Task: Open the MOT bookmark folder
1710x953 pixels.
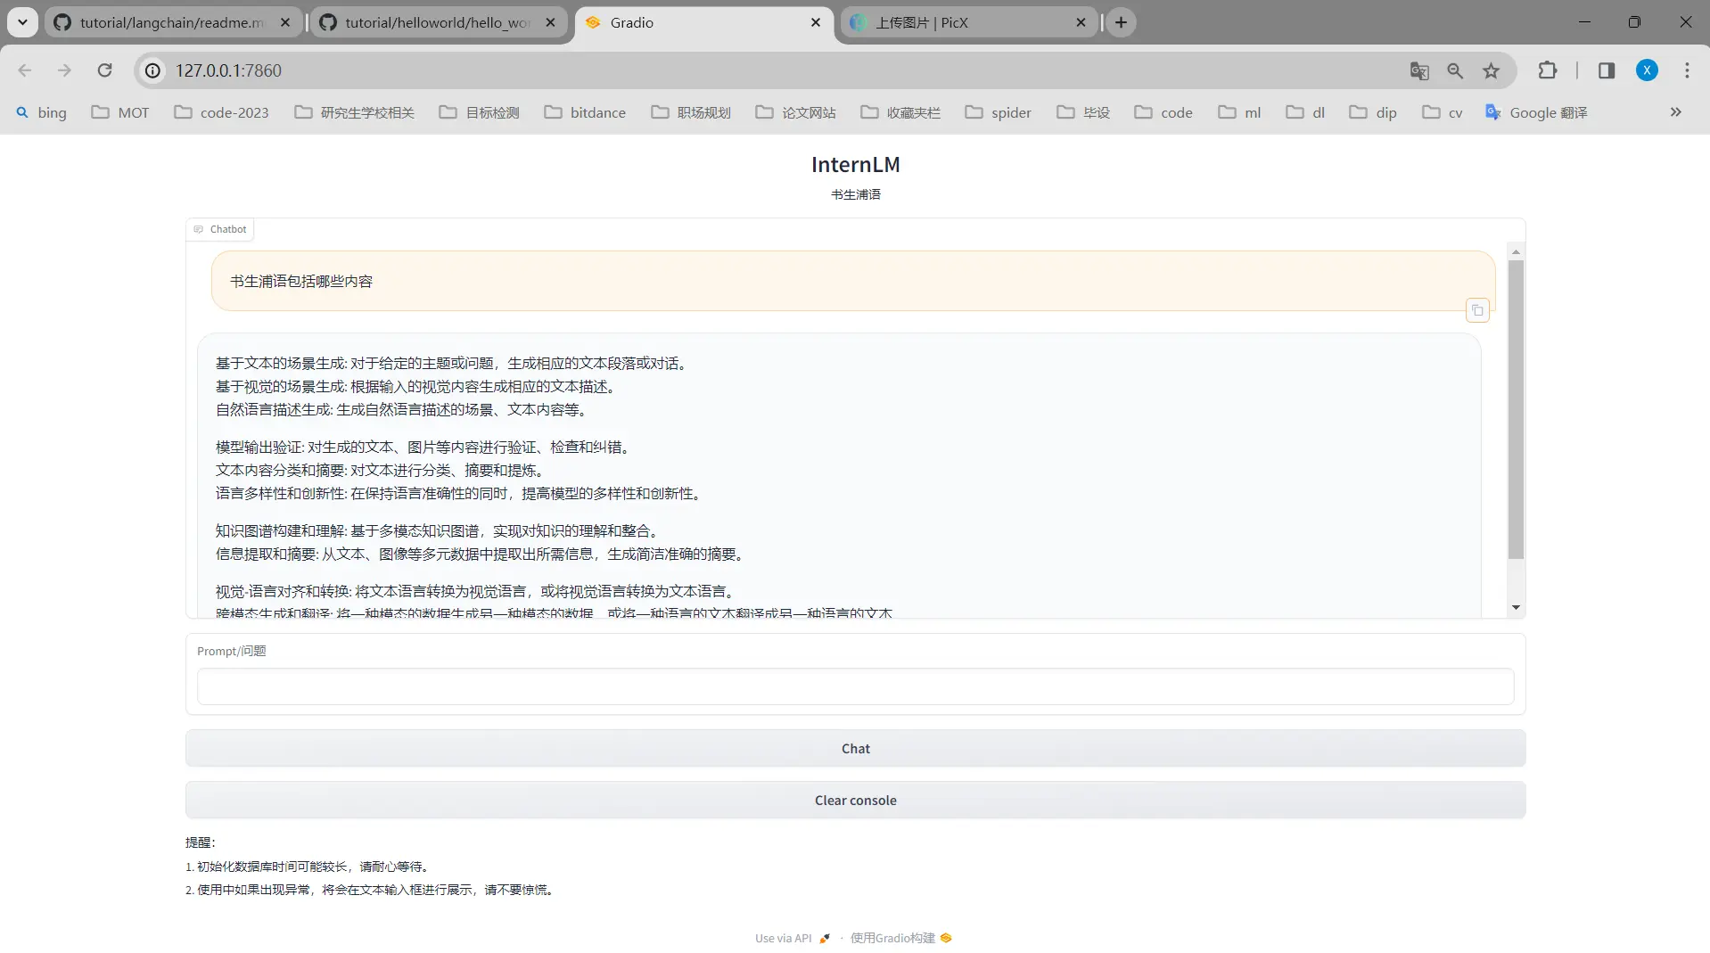Action: click(x=120, y=112)
